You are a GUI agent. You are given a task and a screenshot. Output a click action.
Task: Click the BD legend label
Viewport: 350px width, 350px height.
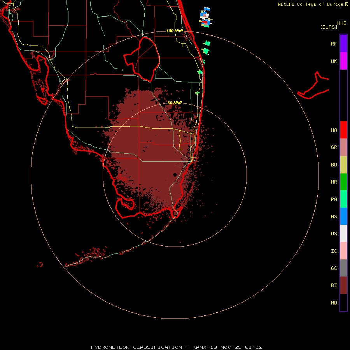(334, 165)
